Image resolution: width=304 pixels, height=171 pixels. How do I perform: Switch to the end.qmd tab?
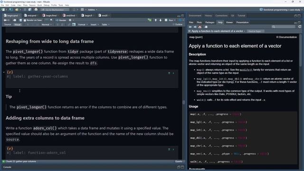[x=32, y=16]
